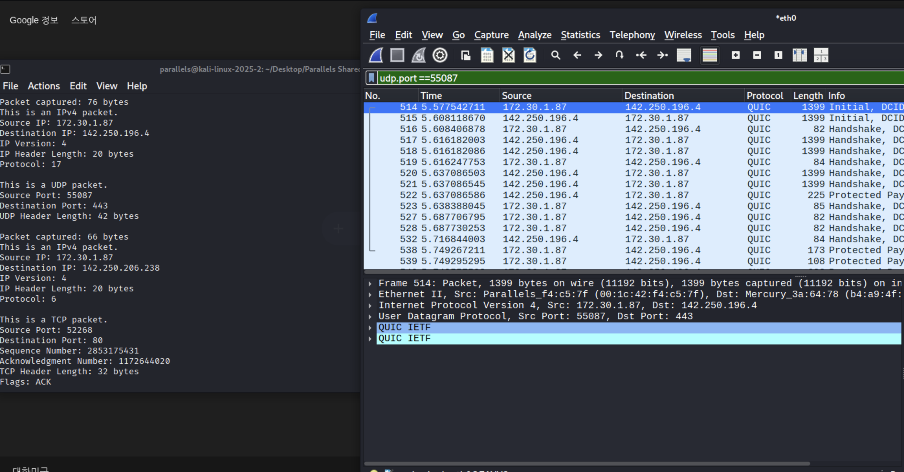The width and height of the screenshot is (904, 472).
Task: Sort packets by the Protocol column
Action: click(765, 96)
